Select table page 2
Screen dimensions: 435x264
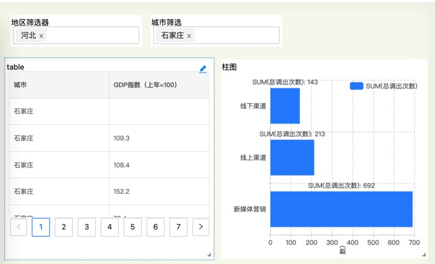[63, 227]
